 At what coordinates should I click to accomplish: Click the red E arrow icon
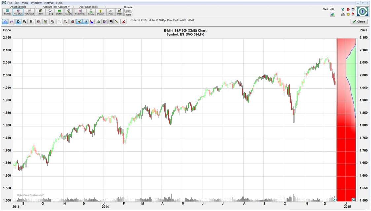(348, 9)
